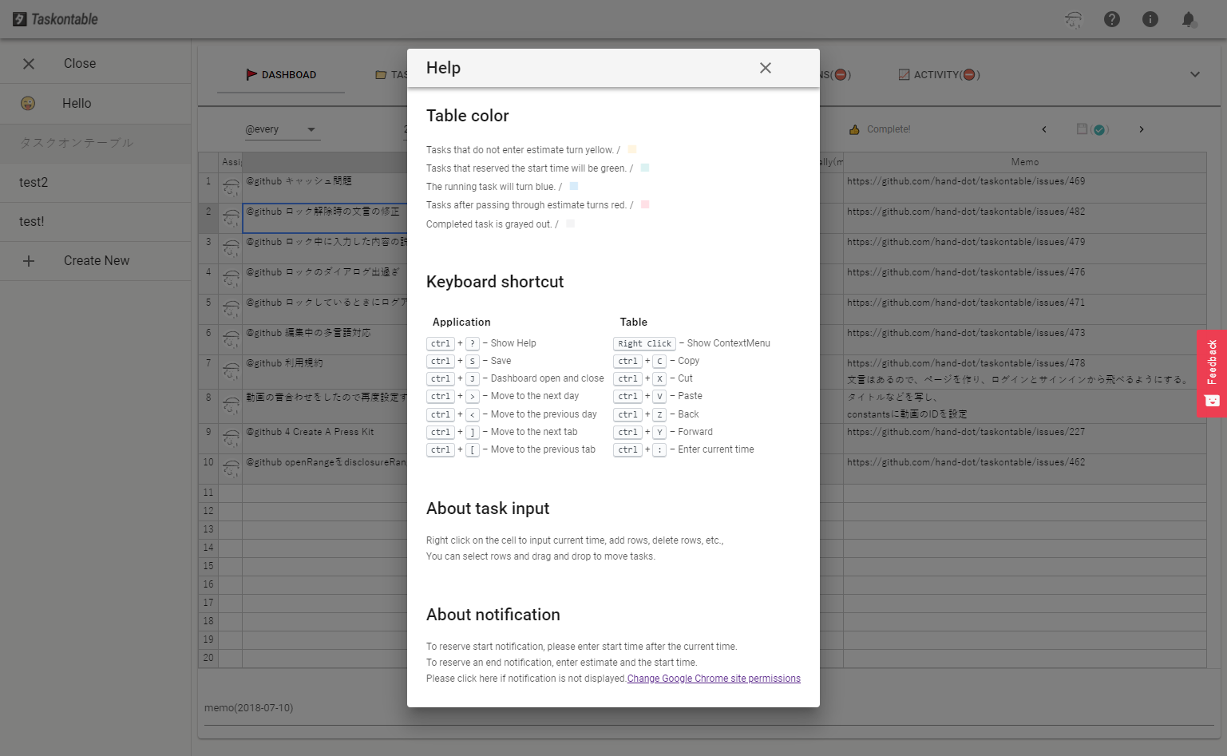Select issue 476 memo cell

pyautogui.click(x=1024, y=279)
